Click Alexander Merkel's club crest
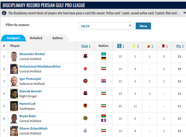This screenshot has width=186, height=137. tap(85, 56)
